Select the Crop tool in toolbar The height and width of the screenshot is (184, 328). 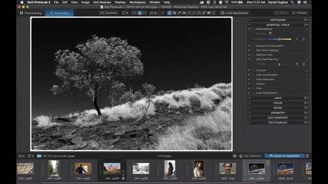[174, 13]
